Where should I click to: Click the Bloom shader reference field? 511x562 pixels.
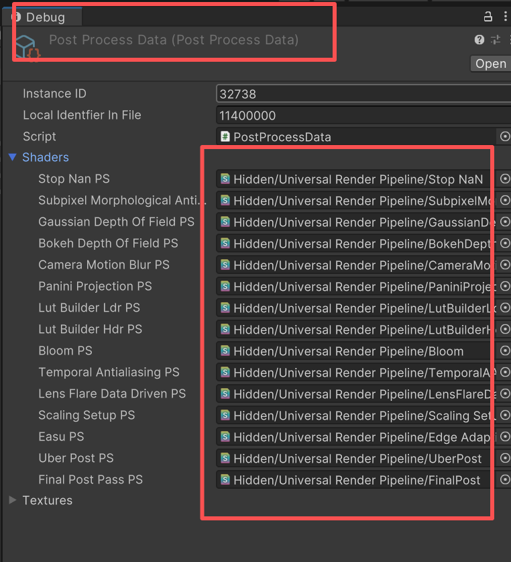356,351
